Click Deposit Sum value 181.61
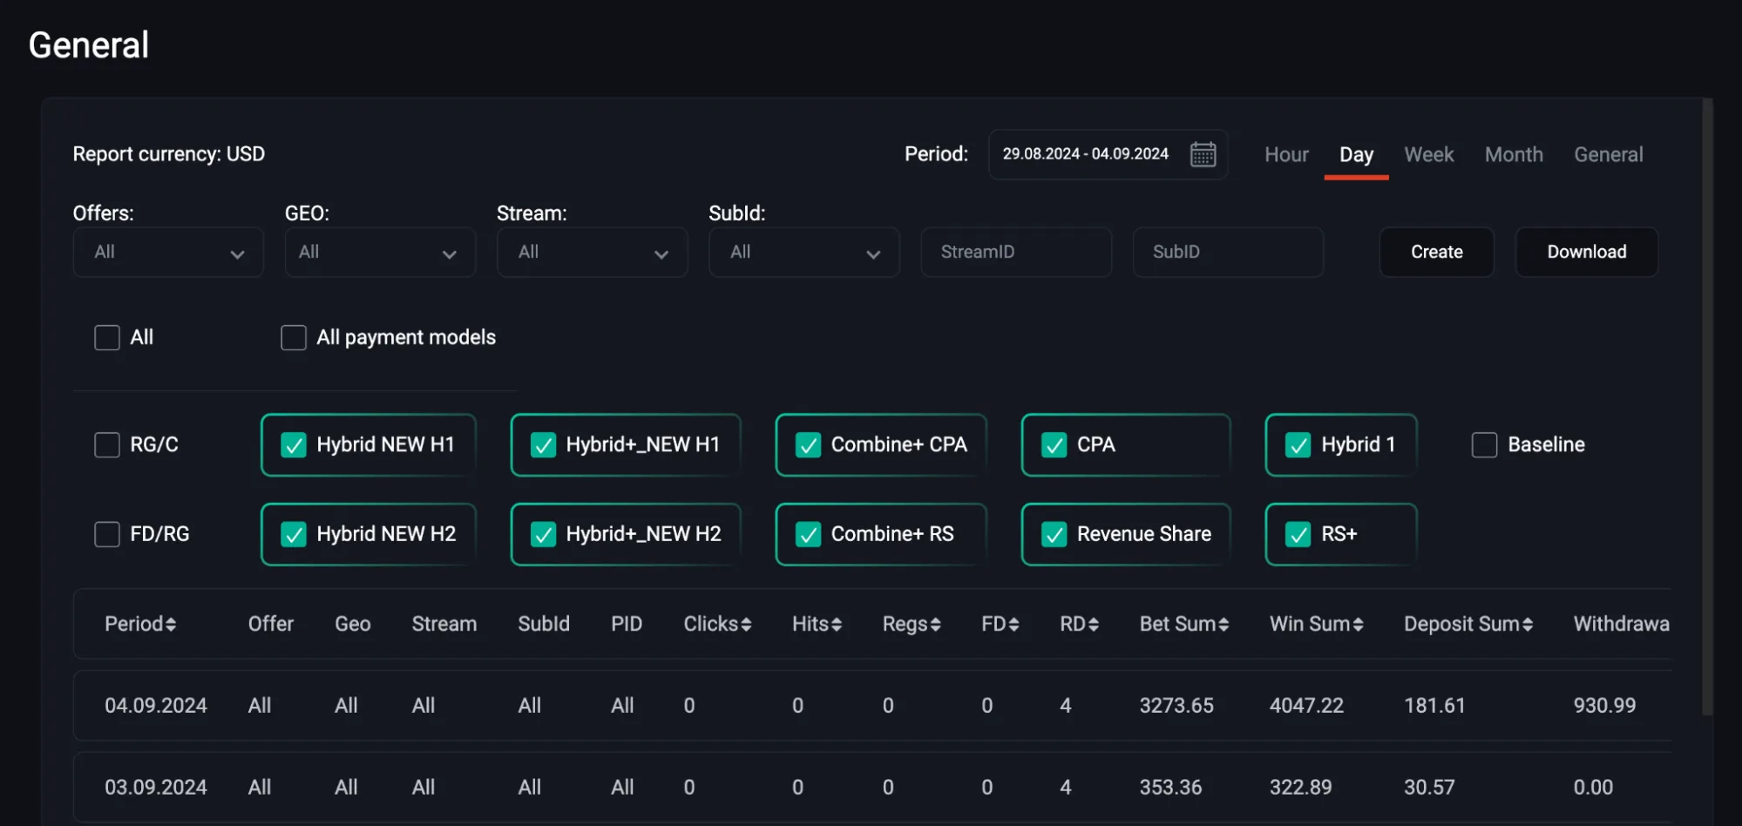 tap(1434, 705)
